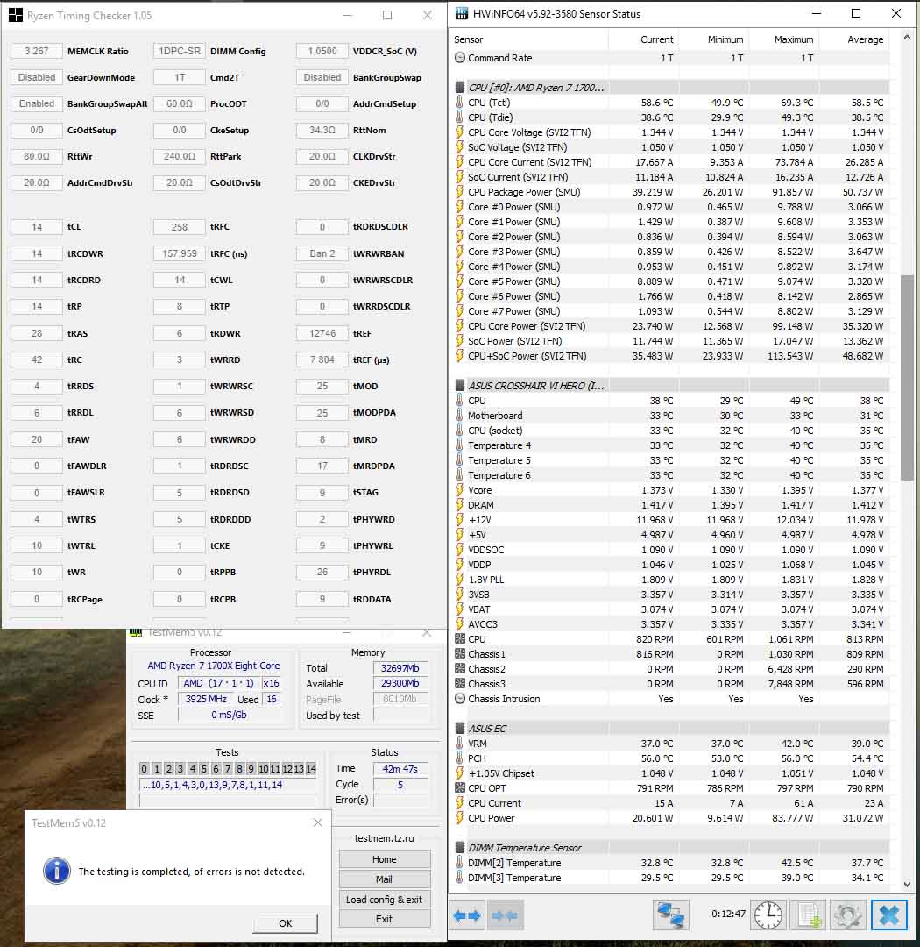Click the fan icon for CPU OPT
This screenshot has width=920, height=947.
click(x=460, y=788)
